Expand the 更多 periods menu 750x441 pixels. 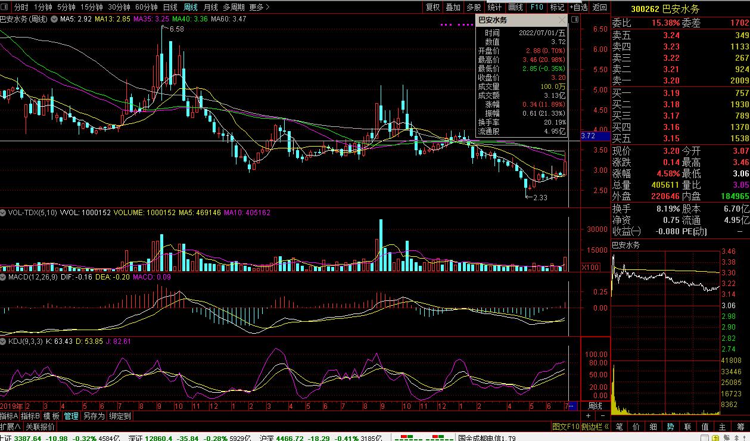[x=260, y=7]
